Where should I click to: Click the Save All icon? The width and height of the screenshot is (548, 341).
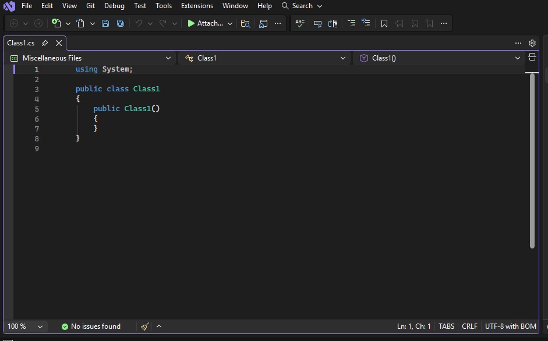[x=120, y=23]
